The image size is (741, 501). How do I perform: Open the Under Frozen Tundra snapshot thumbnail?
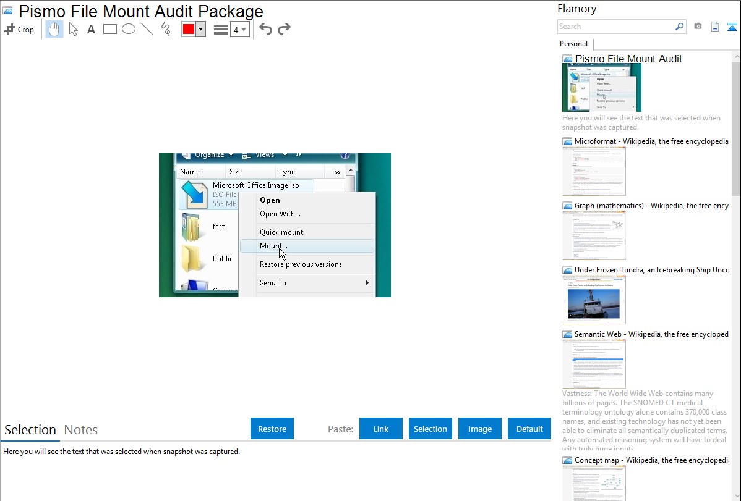(594, 300)
